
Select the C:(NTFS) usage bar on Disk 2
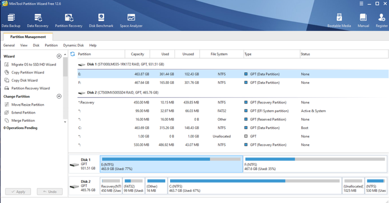pos(255,186)
